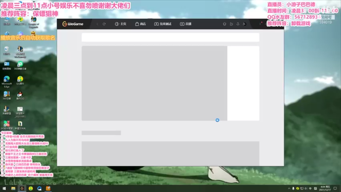Show hidden system tray icons
Image resolution: width=341 pixels, height=192 pixels.
pos(289,189)
